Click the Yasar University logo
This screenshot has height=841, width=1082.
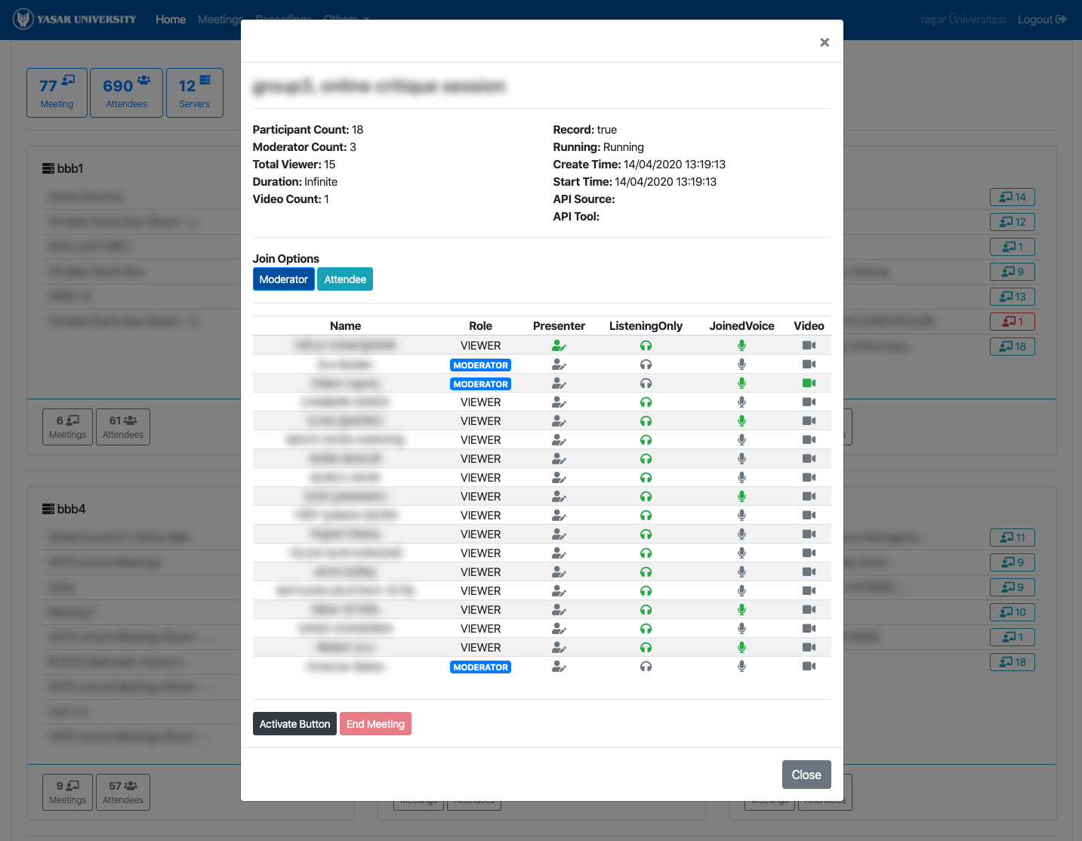point(75,20)
